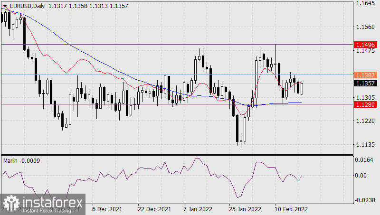Screen dimensions: 380x215
Task: Click the latest rightmost white candlestick
Action: [302, 88]
